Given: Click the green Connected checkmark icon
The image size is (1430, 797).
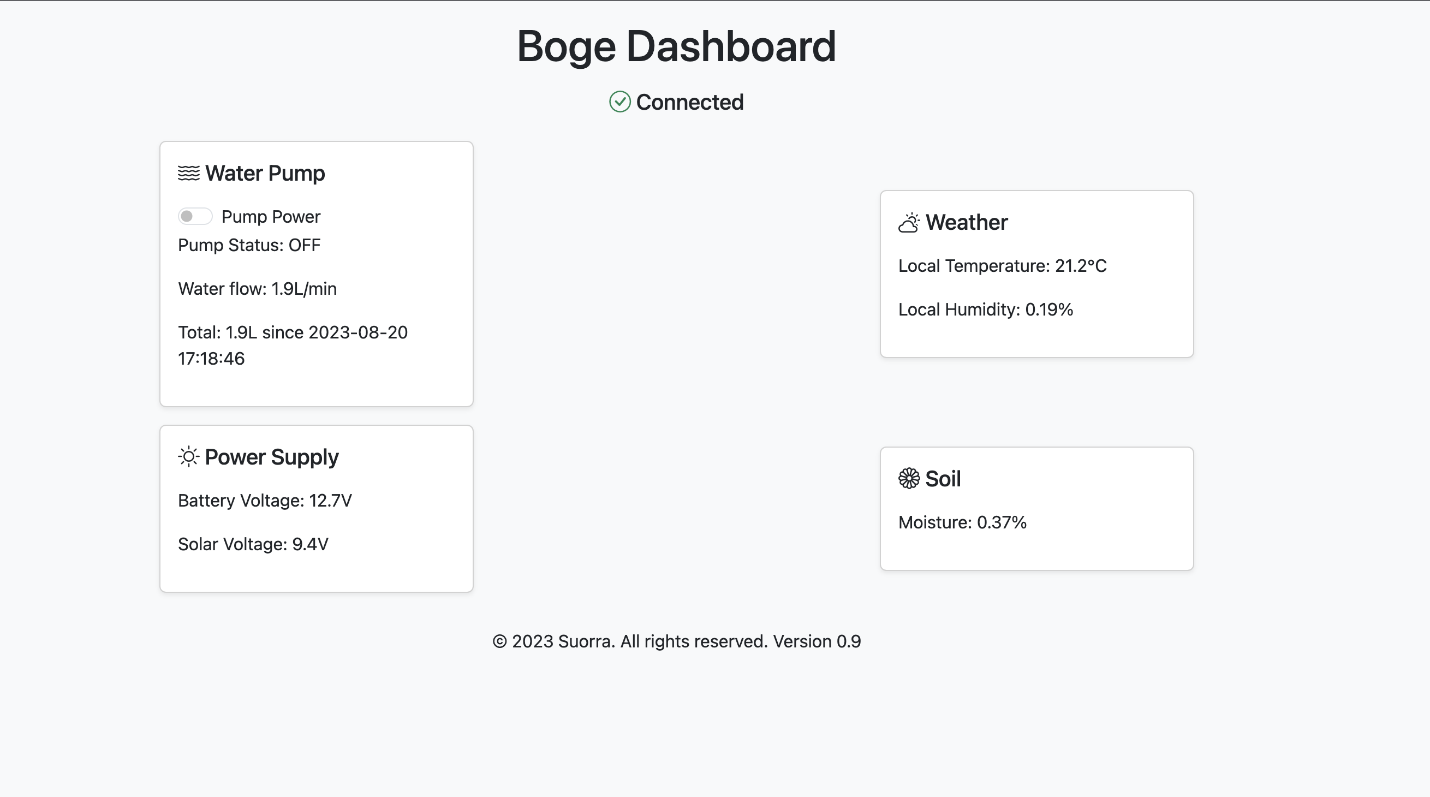Looking at the screenshot, I should (620, 102).
